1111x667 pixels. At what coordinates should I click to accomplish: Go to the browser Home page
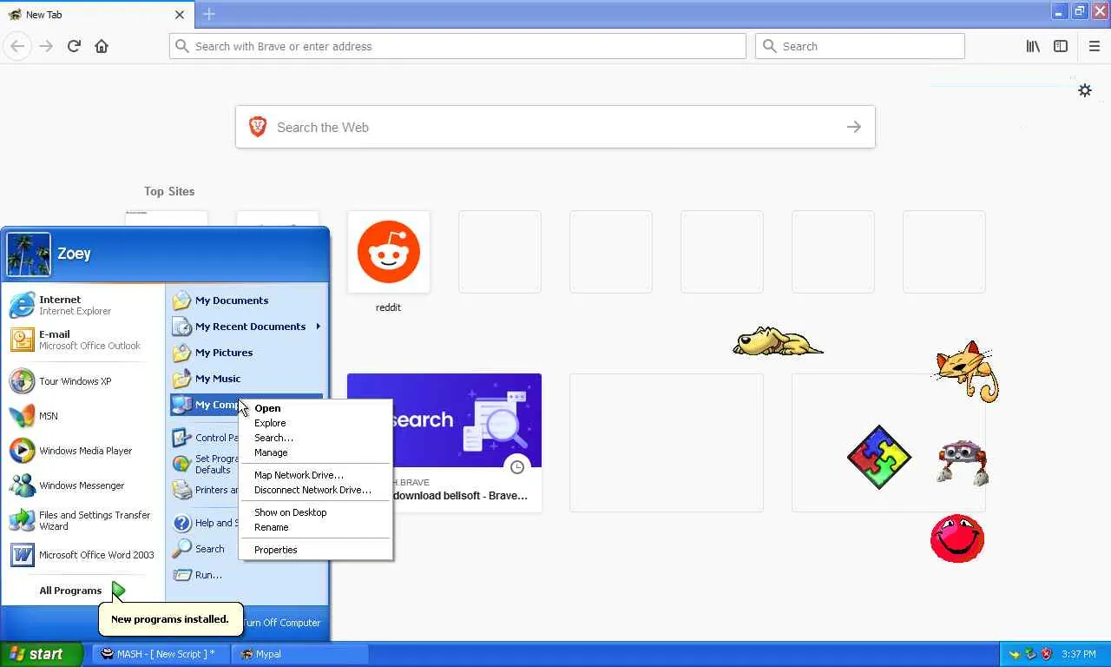(x=102, y=46)
